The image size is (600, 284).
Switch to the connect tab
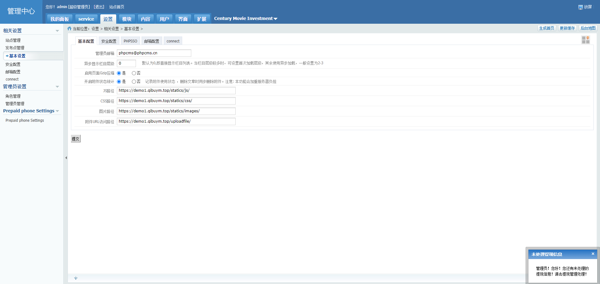click(173, 41)
